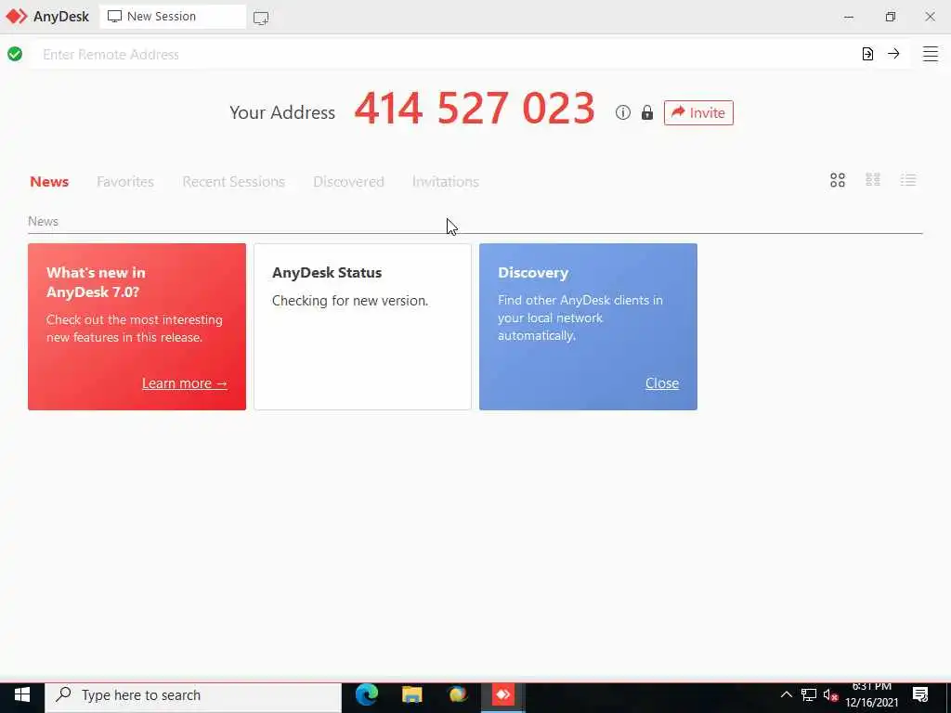Restore down the AnyDesk window
The width and height of the screenshot is (951, 713).
(890, 17)
